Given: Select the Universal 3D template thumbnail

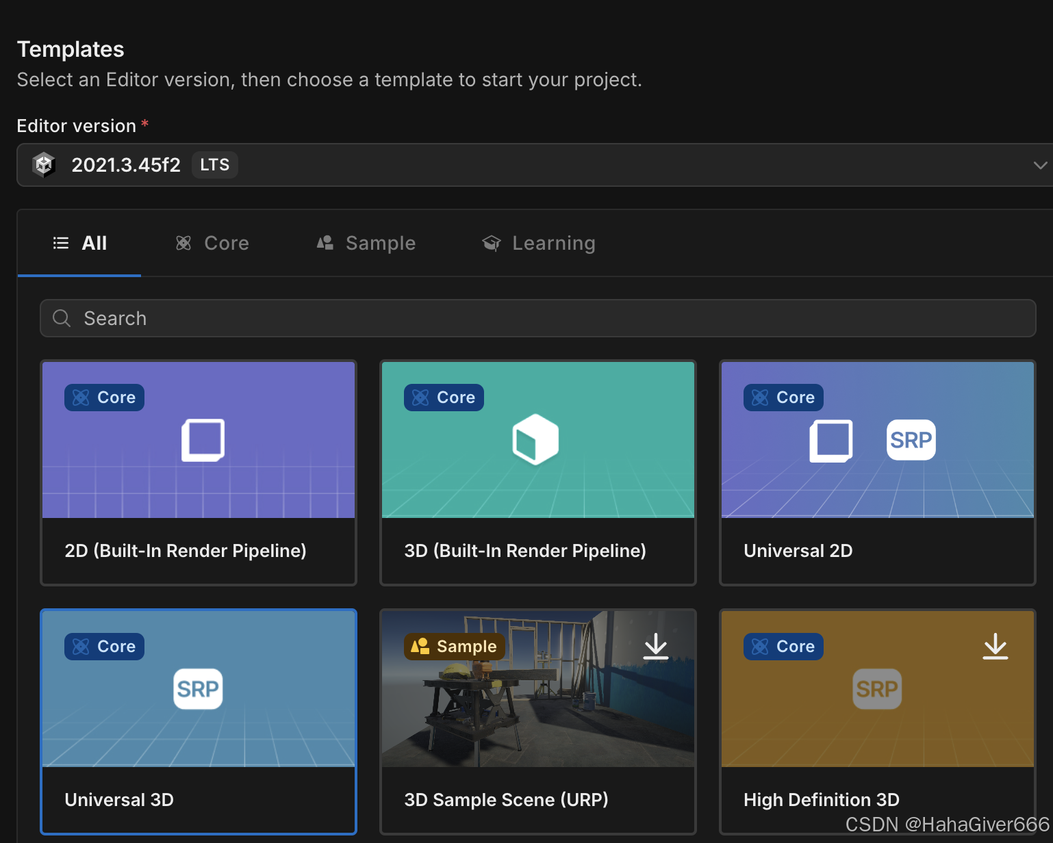Looking at the screenshot, I should point(199,689).
